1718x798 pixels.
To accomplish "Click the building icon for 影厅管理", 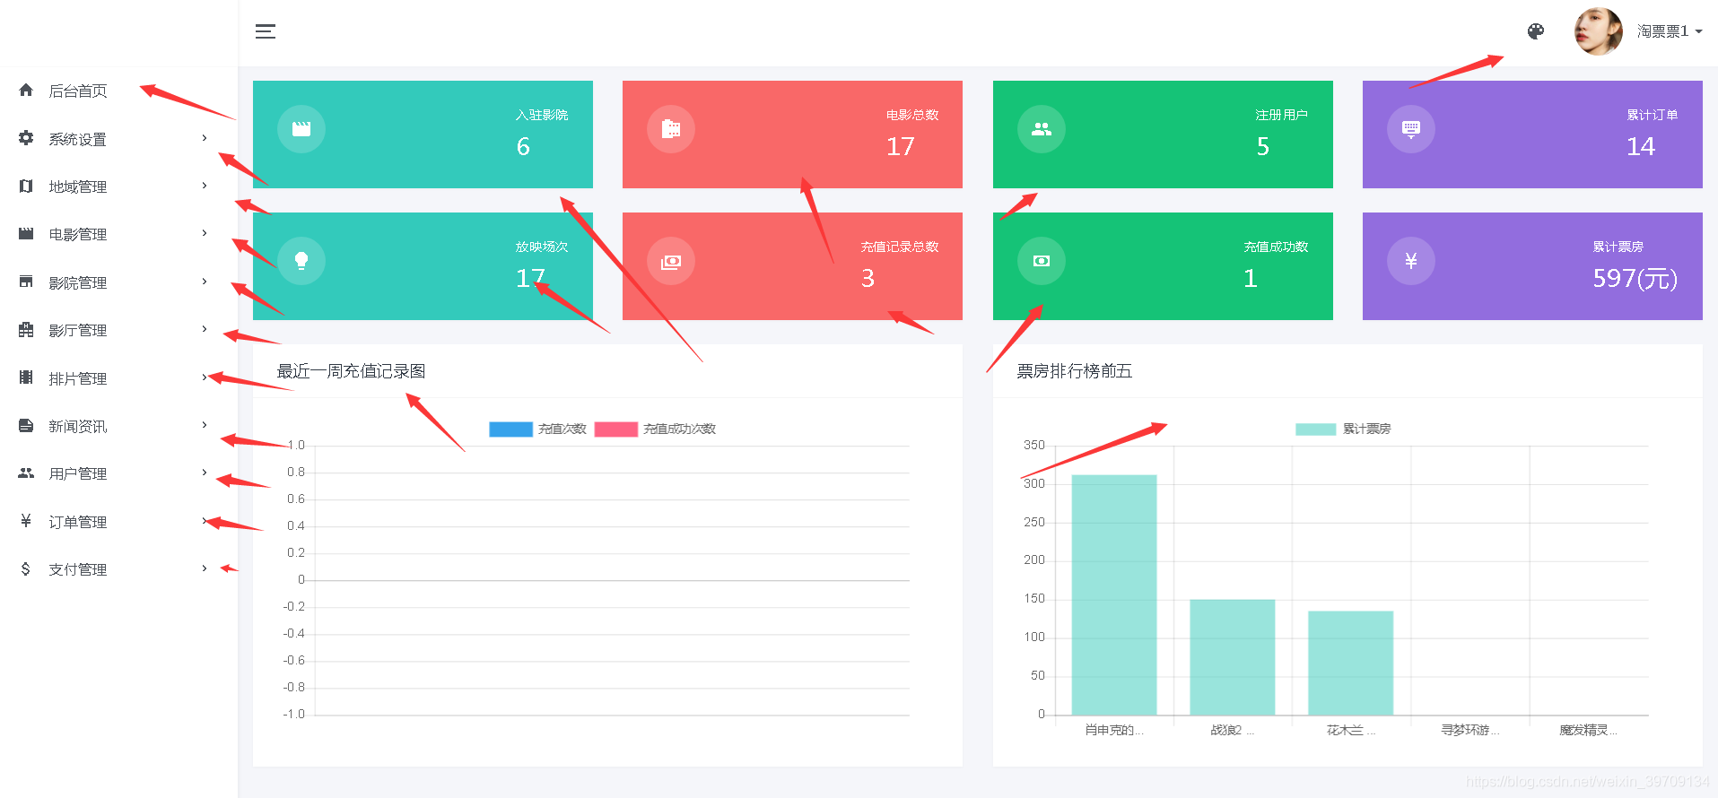I will [x=26, y=330].
